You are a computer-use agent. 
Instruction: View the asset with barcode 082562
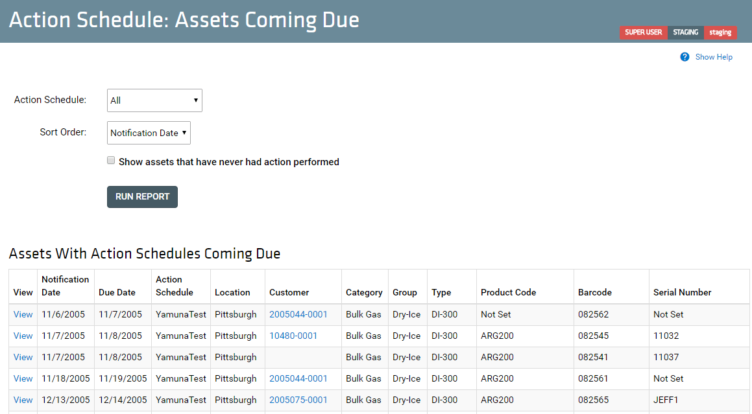pyautogui.click(x=23, y=314)
